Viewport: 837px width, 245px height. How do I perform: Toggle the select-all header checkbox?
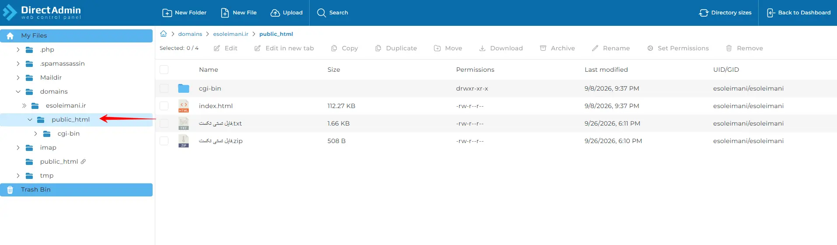(x=164, y=70)
